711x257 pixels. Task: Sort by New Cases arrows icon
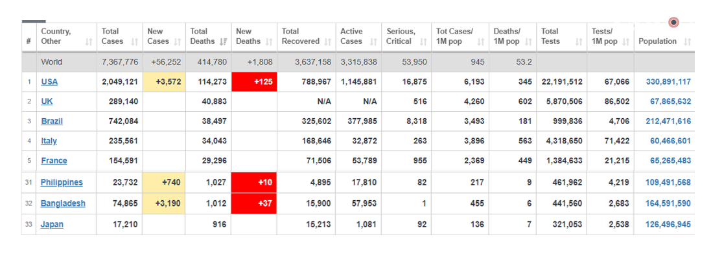coord(178,42)
